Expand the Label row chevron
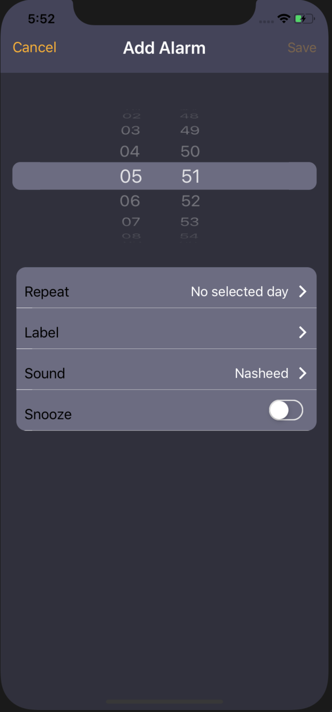Image resolution: width=332 pixels, height=712 pixels. click(x=303, y=332)
